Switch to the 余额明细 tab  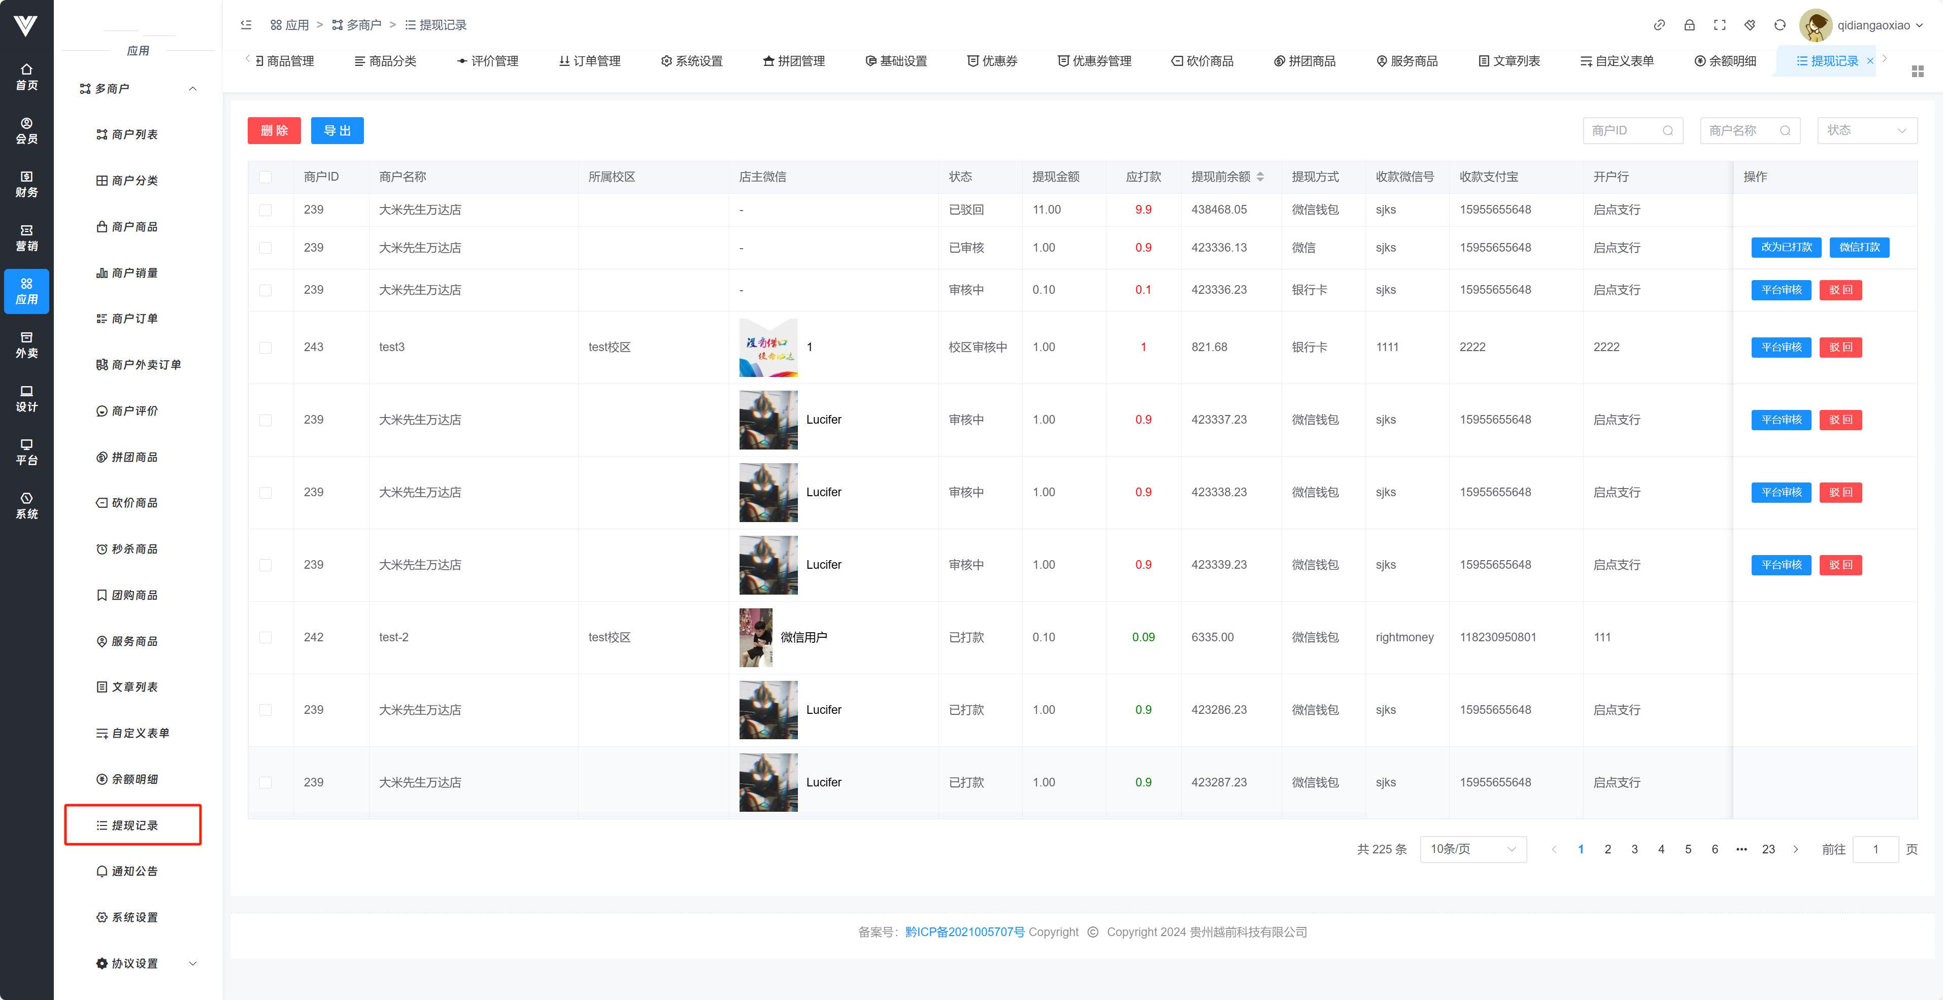tap(1726, 61)
